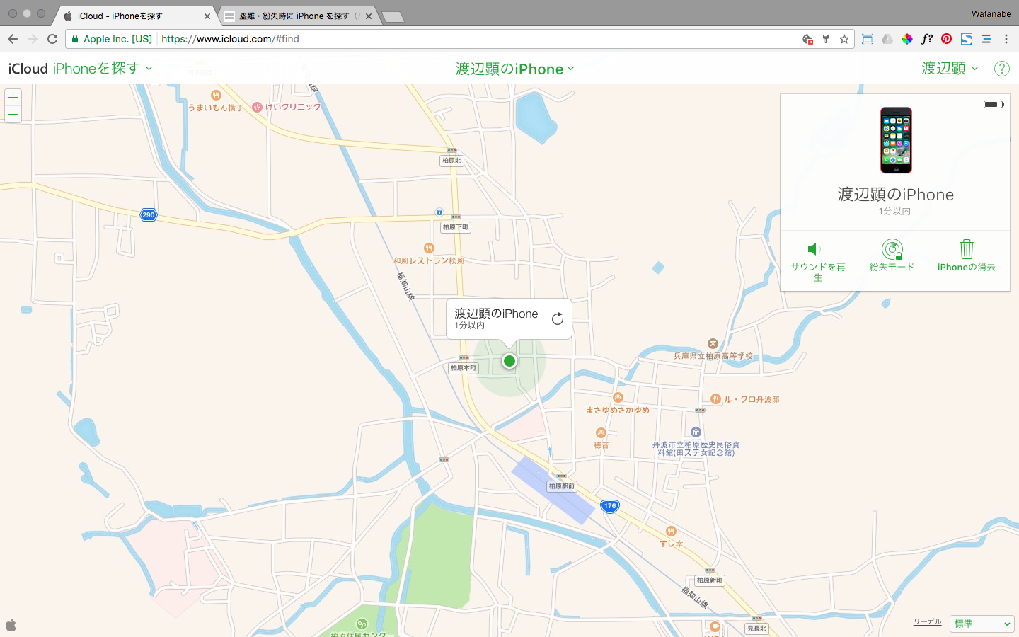Click route 290 marker on map
This screenshot has height=637, width=1019.
148,214
